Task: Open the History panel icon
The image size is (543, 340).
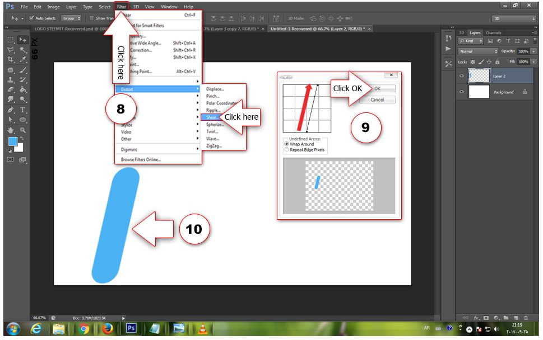Action: tap(448, 38)
